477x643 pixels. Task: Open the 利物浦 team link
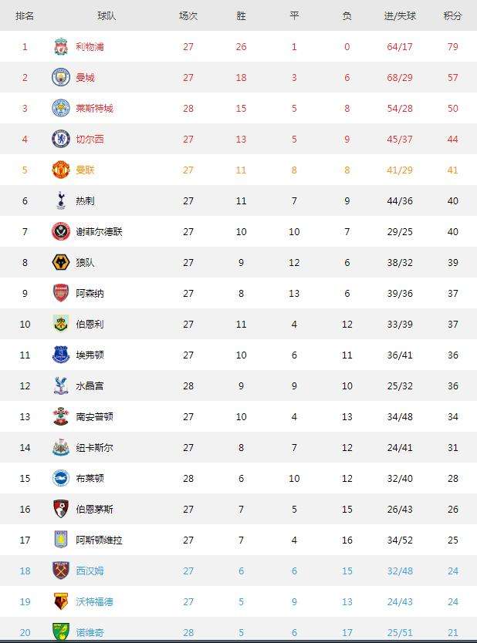click(x=90, y=47)
